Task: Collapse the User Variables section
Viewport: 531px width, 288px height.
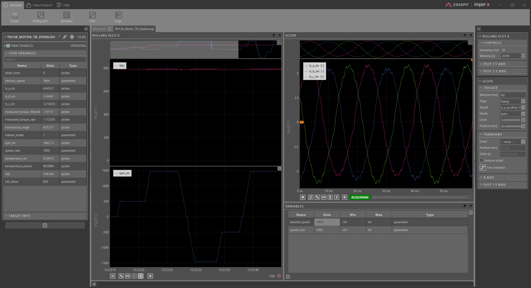Action: [45, 53]
